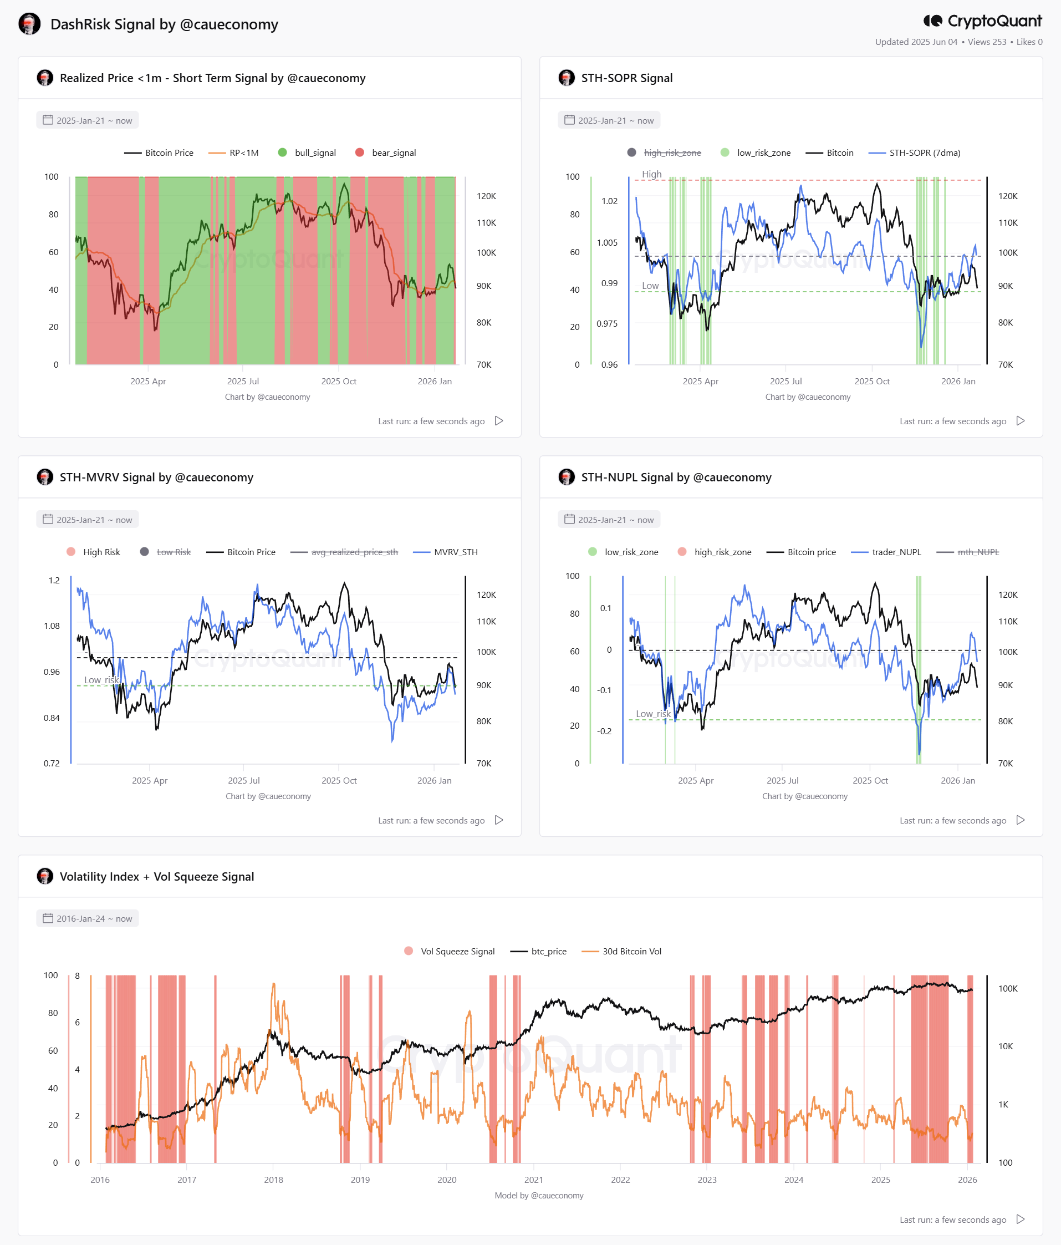
Task: Toggle high_risk_zone series in STH-SOPR legend
Action: (x=664, y=153)
